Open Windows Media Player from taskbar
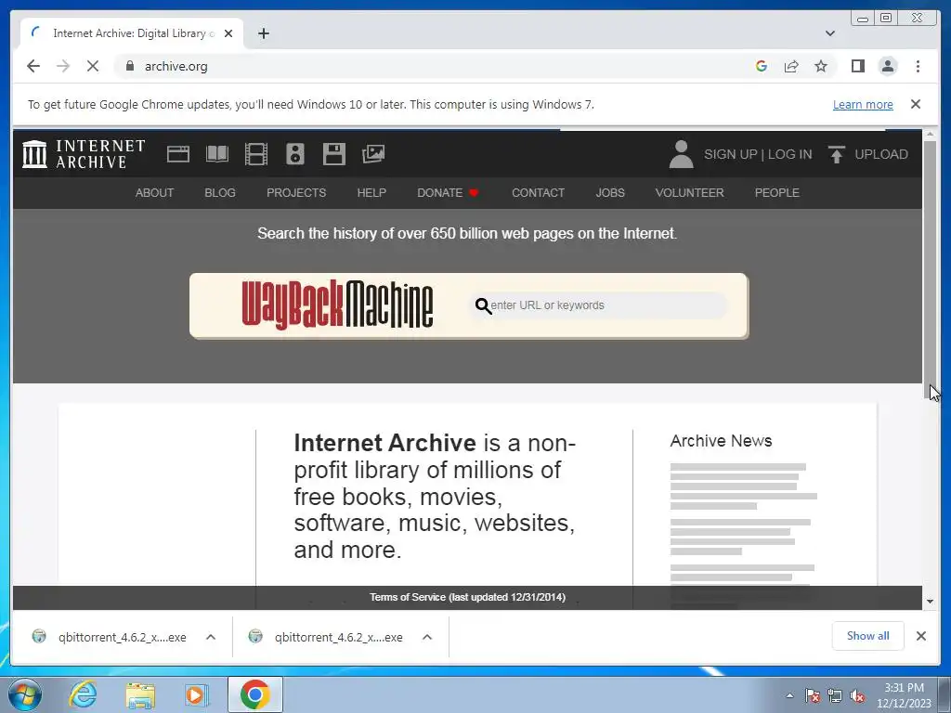 click(196, 694)
